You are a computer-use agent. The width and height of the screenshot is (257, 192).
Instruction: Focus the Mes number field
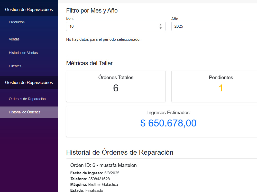[x=116, y=26]
